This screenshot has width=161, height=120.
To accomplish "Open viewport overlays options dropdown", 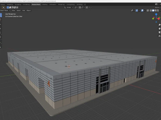I will [145, 10].
